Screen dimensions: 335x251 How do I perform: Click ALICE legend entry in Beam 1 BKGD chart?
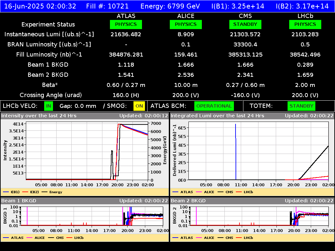[x=35, y=238]
